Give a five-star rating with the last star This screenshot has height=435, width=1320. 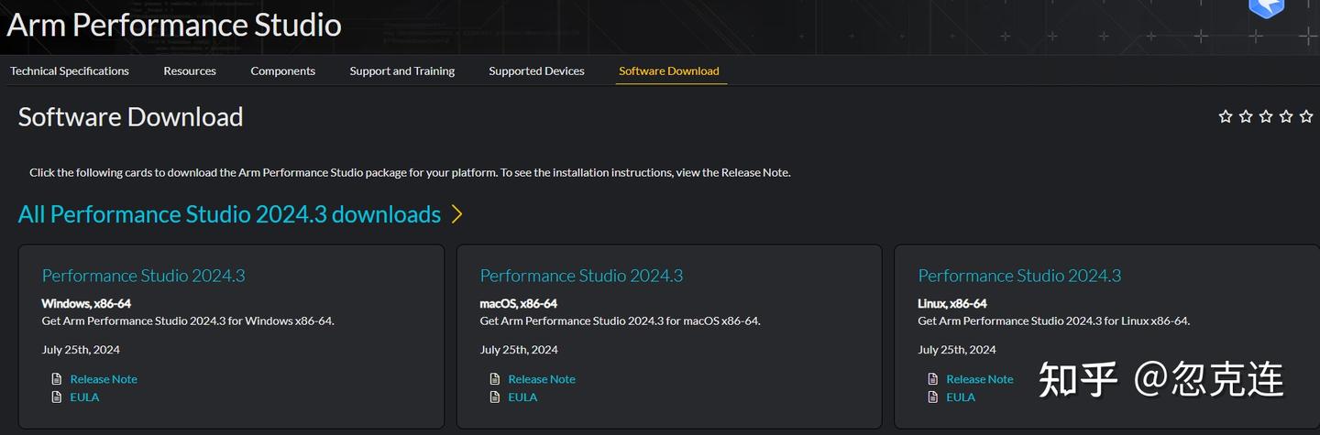pos(1306,116)
